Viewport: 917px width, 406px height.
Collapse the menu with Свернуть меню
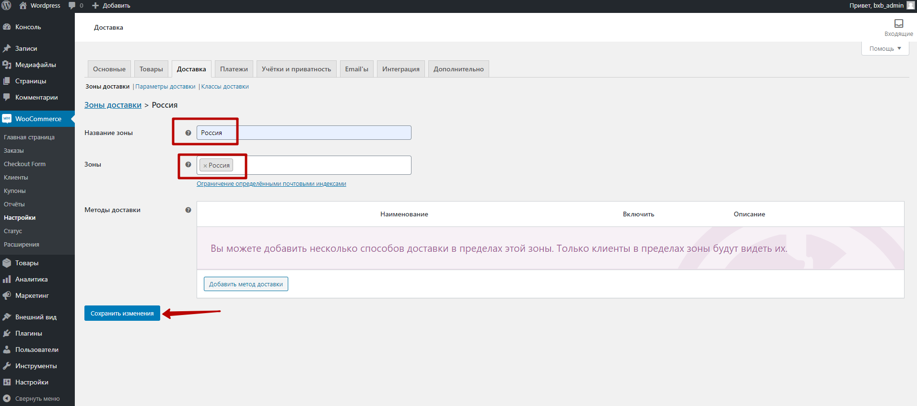pos(37,398)
